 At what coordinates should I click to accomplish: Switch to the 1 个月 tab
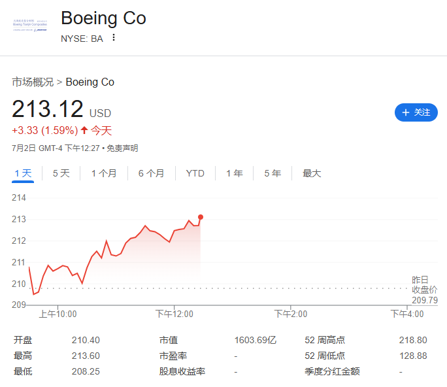pyautogui.click(x=104, y=173)
